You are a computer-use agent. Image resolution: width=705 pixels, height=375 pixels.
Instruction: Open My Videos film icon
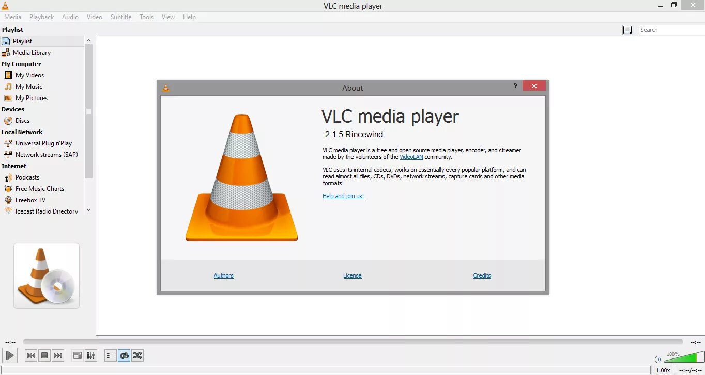[x=8, y=75]
